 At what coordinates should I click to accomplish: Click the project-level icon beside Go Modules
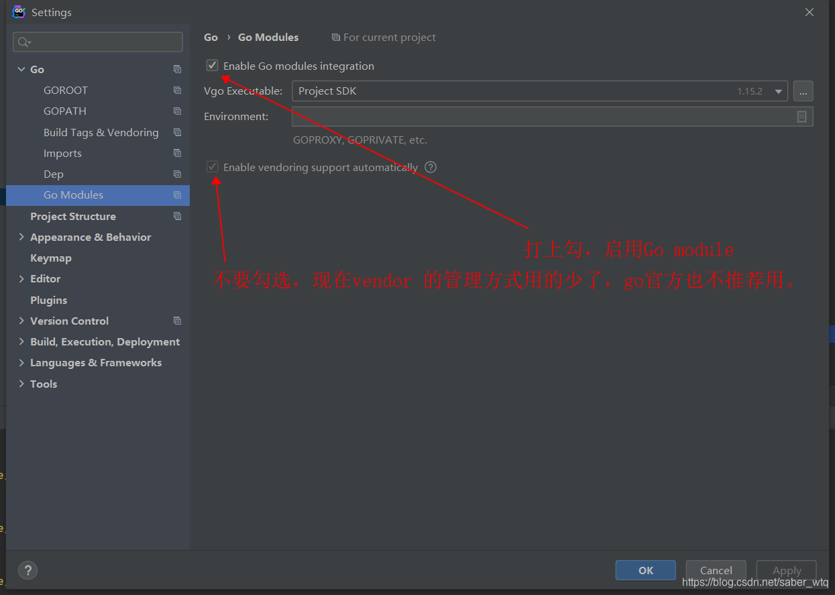click(177, 195)
